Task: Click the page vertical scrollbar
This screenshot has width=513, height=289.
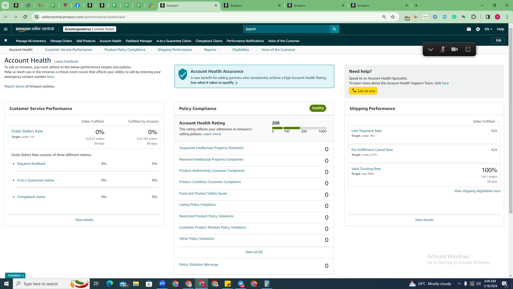Action: coord(511,120)
